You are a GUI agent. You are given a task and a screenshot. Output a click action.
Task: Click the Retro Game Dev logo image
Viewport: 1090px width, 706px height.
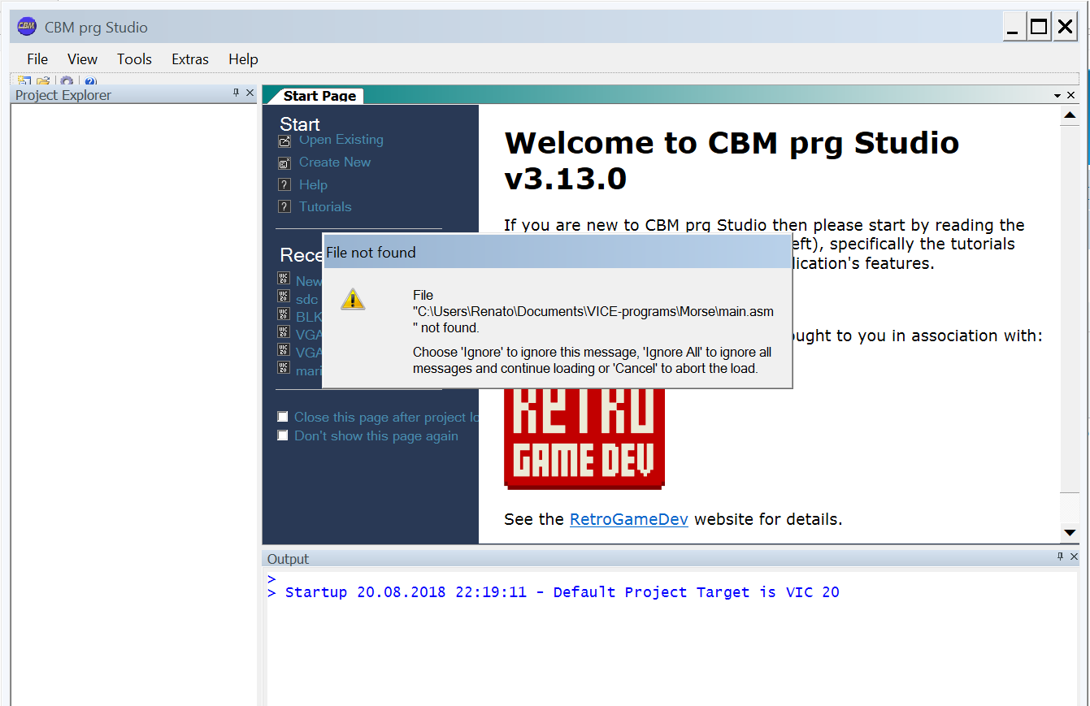click(584, 438)
